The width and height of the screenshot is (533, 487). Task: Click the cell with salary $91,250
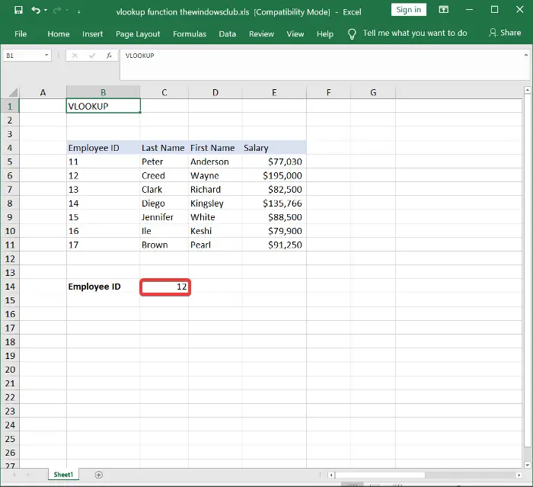click(x=274, y=245)
